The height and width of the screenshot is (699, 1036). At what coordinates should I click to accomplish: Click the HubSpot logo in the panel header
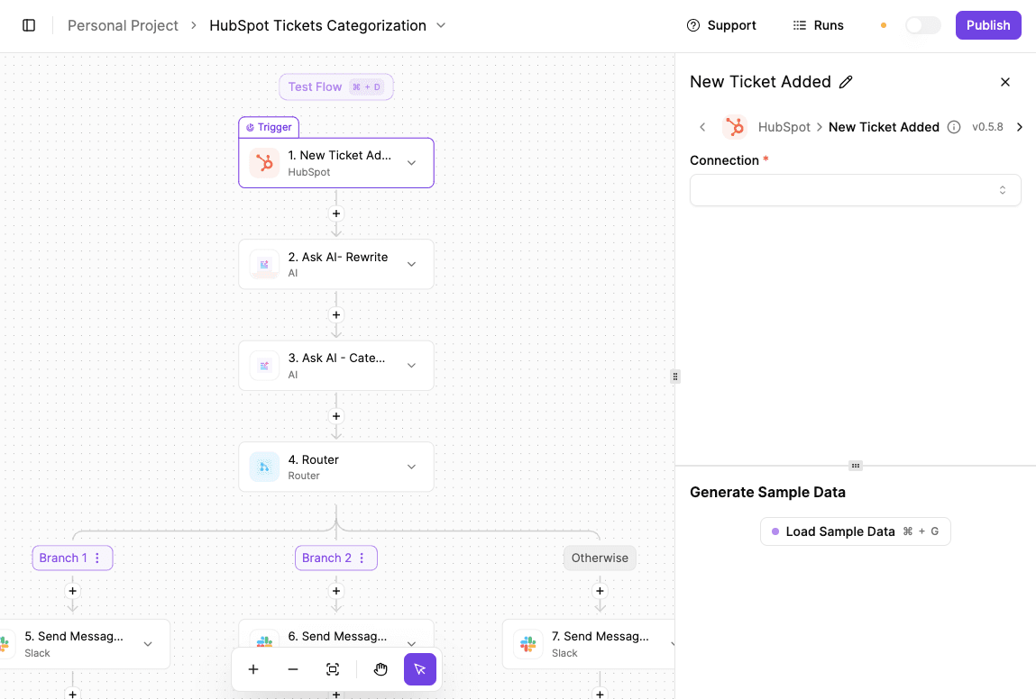[x=735, y=127]
